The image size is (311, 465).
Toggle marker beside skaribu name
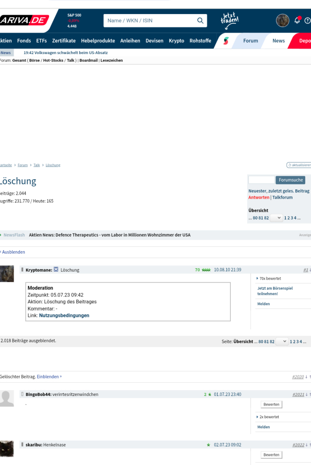pos(22,445)
